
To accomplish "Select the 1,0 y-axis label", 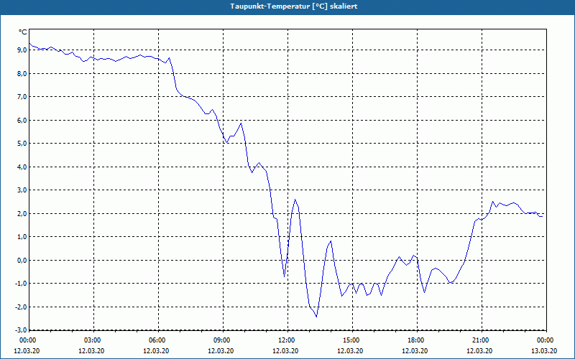I will (22, 237).
